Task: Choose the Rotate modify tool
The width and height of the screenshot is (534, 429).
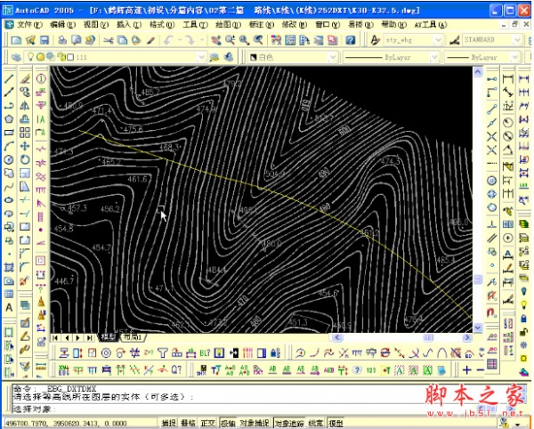Action: click(25, 159)
